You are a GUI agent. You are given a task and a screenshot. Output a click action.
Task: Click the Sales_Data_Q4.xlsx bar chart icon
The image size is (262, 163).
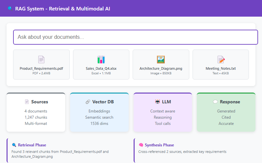click(101, 60)
